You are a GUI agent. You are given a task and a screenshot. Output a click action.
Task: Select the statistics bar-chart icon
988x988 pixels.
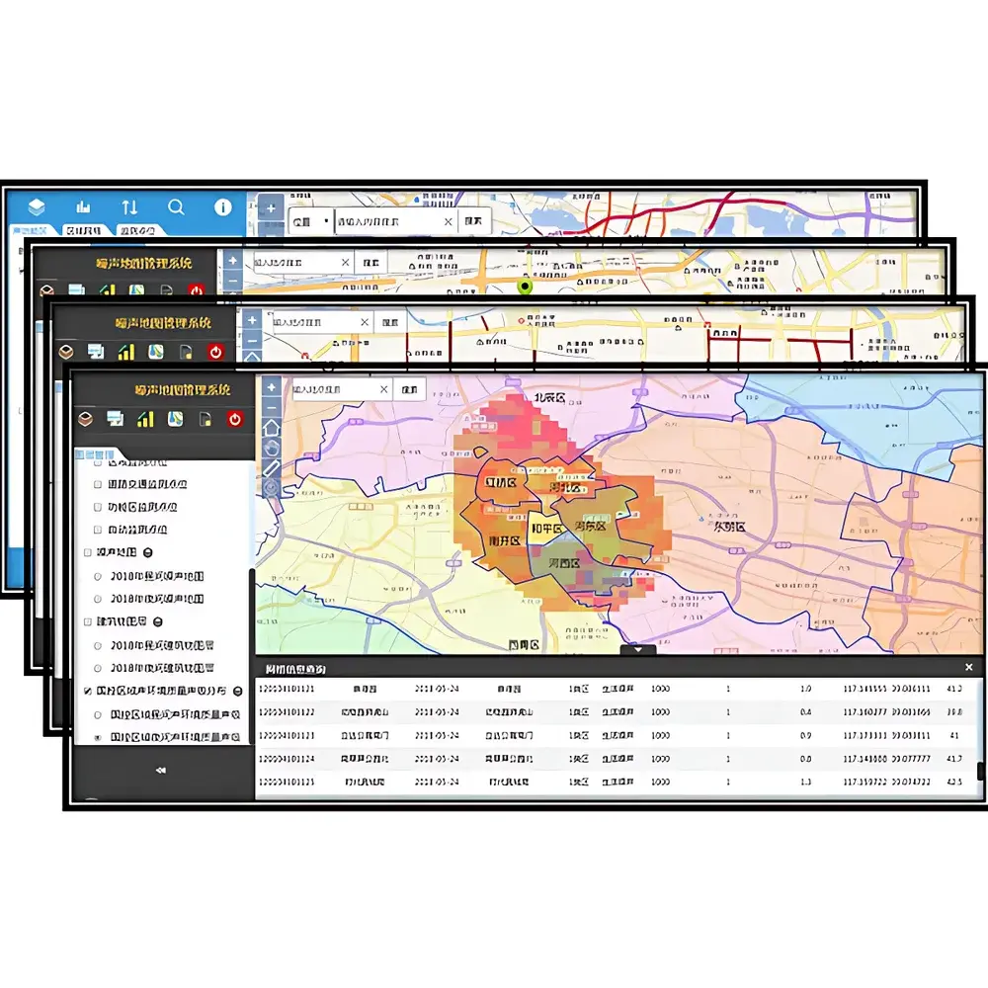click(x=144, y=418)
